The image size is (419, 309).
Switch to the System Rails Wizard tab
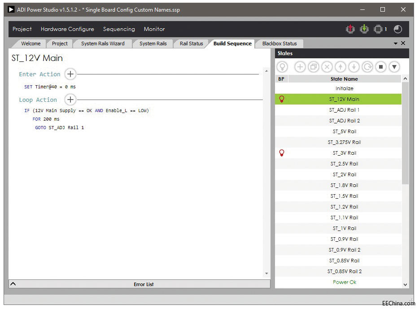coord(103,44)
